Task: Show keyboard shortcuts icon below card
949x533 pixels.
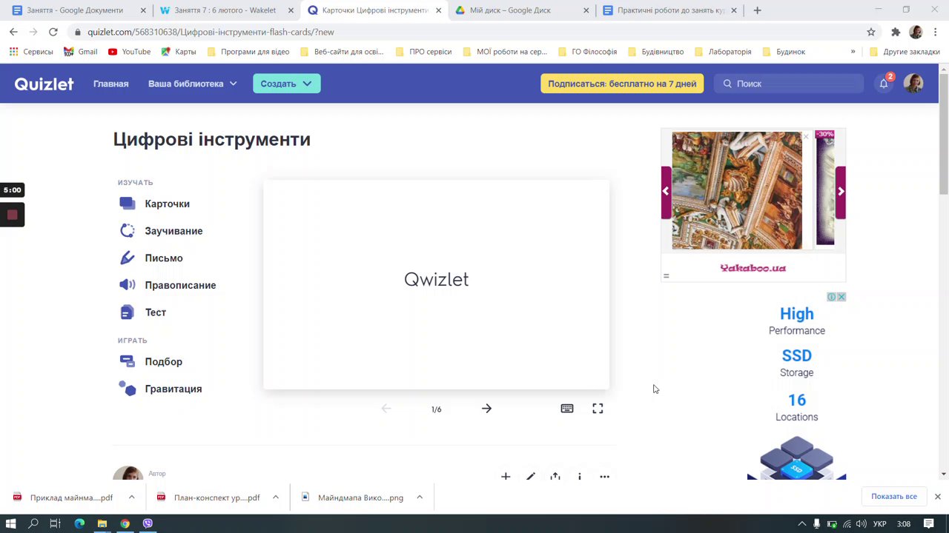Action: pyautogui.click(x=567, y=409)
